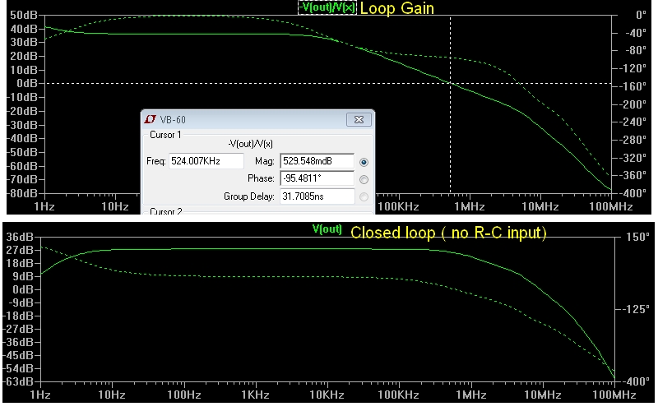Viewport: 658px width, 411px height.
Task: Click the 10MHz label on upper frequency axis
Action: click(540, 206)
